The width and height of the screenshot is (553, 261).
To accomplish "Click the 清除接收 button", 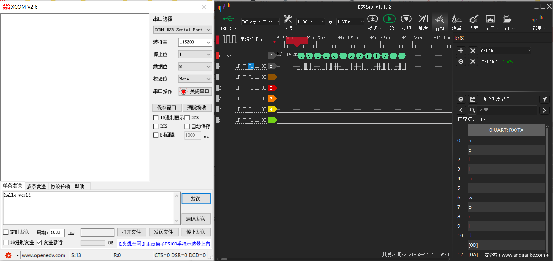I will 197,108.
